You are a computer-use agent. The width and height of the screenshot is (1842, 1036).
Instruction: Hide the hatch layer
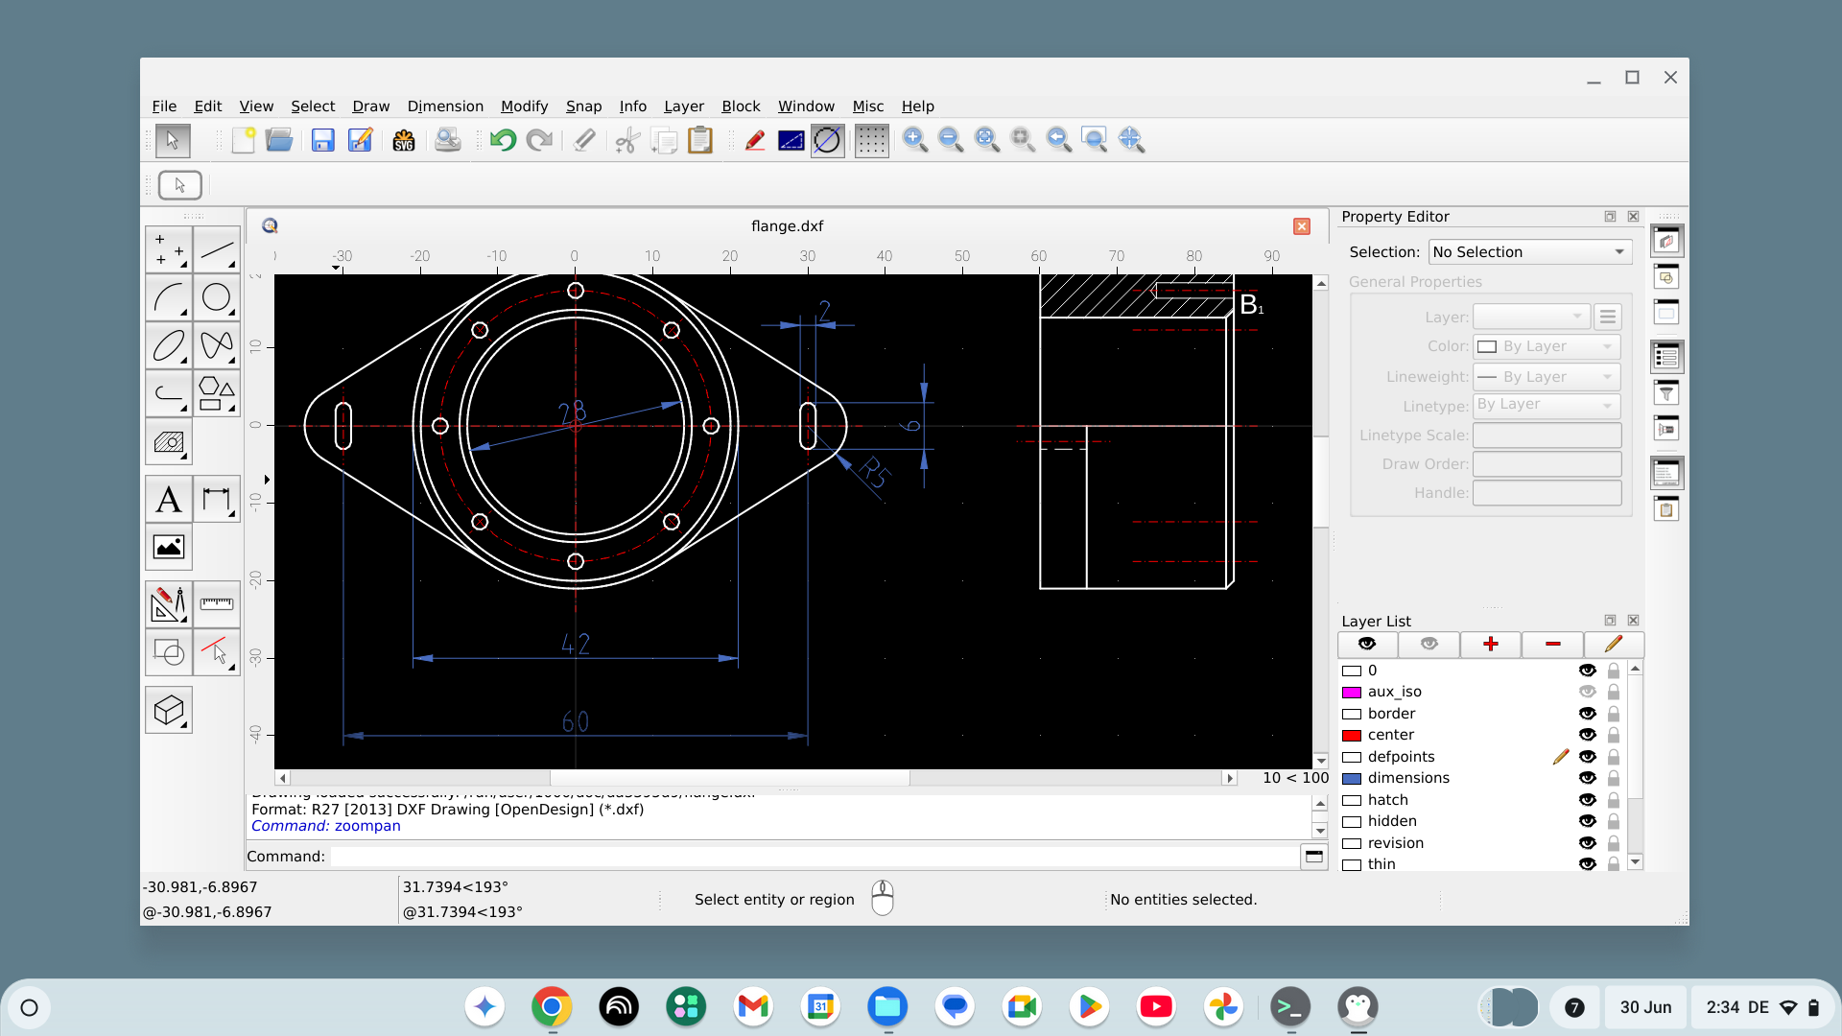pos(1588,800)
